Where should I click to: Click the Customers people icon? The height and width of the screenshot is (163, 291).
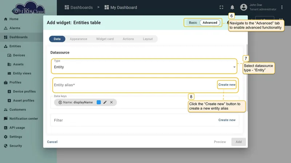(6, 110)
